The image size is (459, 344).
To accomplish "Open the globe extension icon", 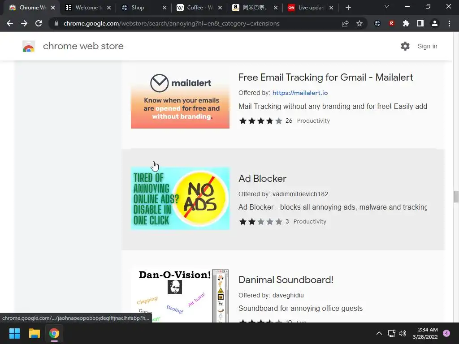I will 377,23.
